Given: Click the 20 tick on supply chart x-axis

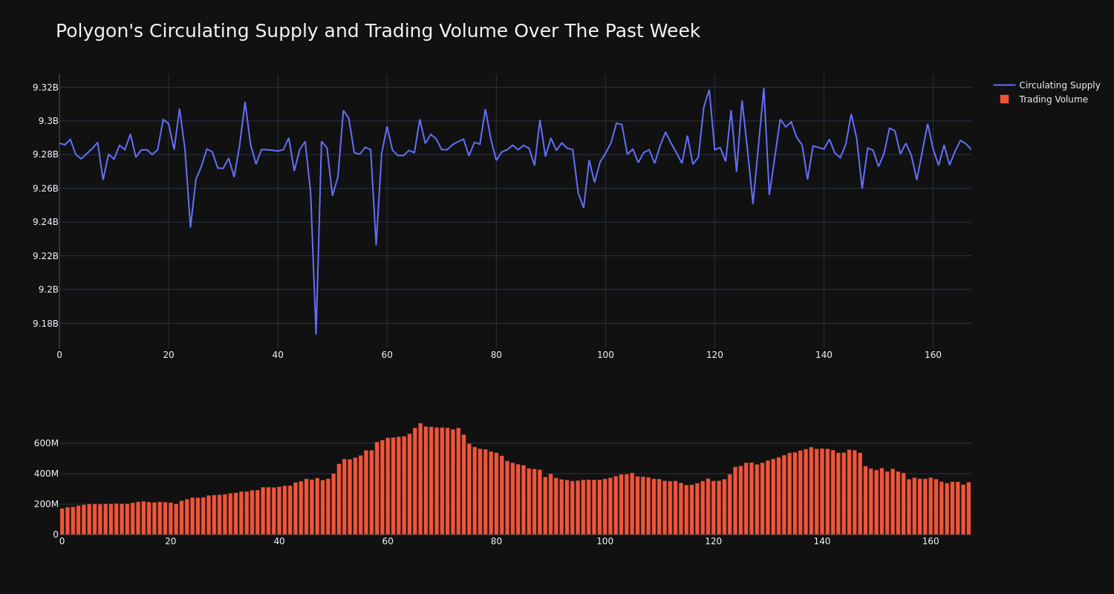Looking at the screenshot, I should coord(169,355).
